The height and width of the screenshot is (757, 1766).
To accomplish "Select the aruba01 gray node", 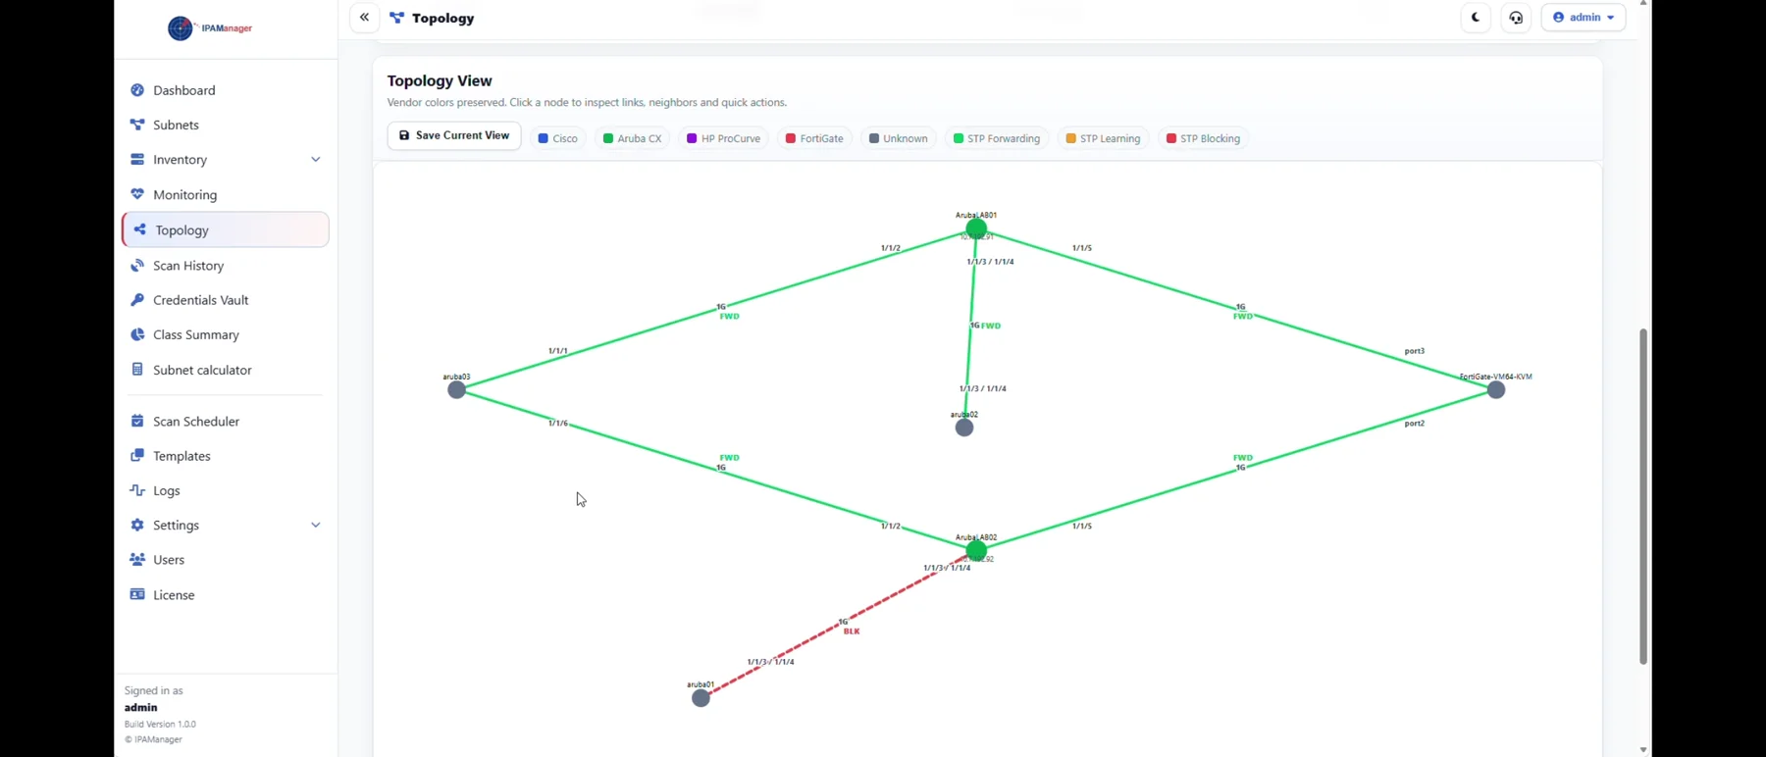I will click(x=701, y=698).
